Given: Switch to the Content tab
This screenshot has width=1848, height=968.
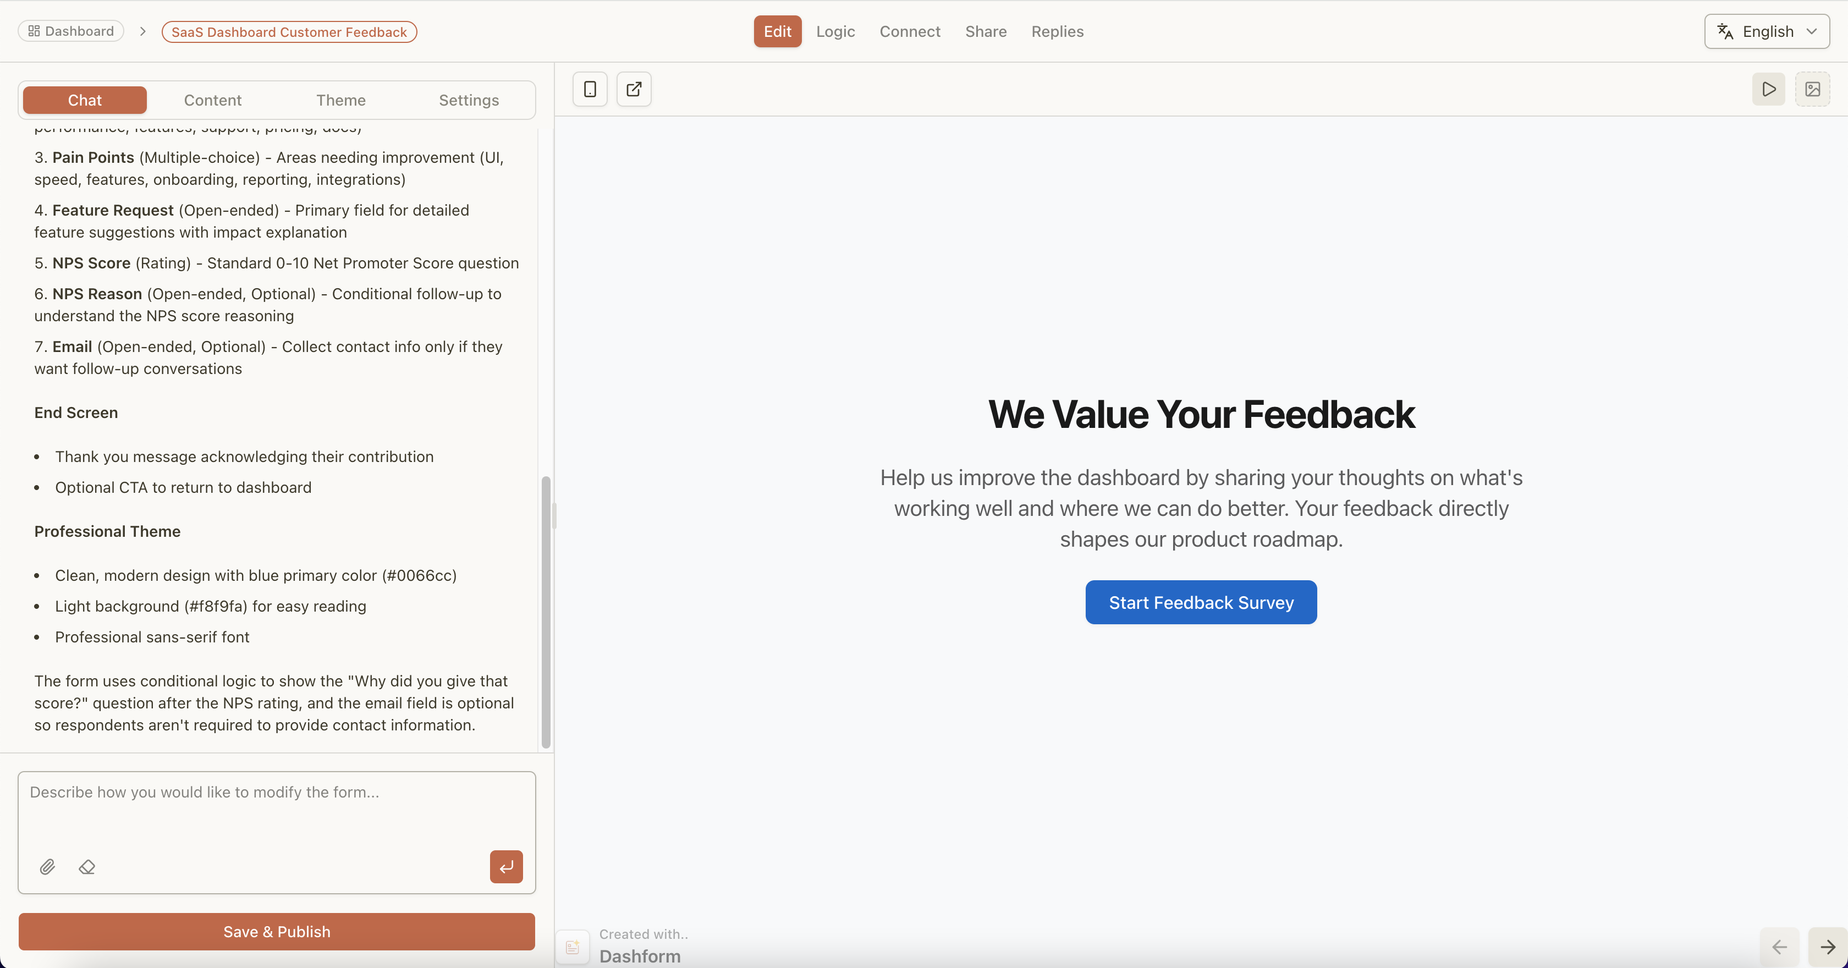Looking at the screenshot, I should pos(212,100).
